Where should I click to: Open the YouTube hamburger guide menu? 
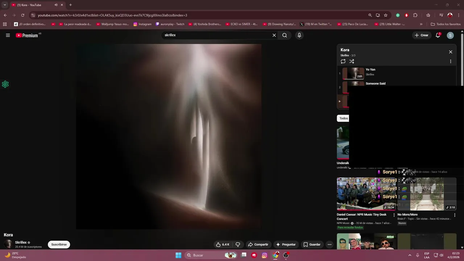[x=8, y=35]
